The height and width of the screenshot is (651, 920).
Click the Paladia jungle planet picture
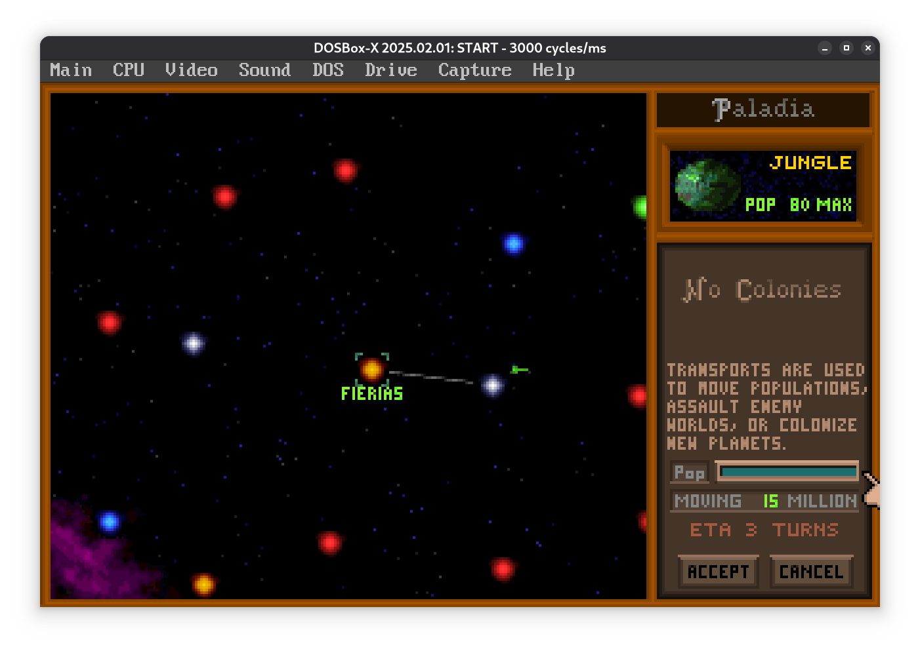pos(707,186)
